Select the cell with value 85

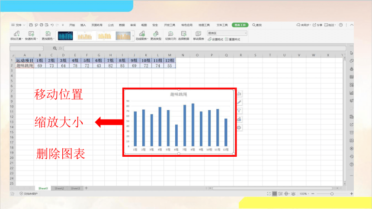tap(122, 66)
